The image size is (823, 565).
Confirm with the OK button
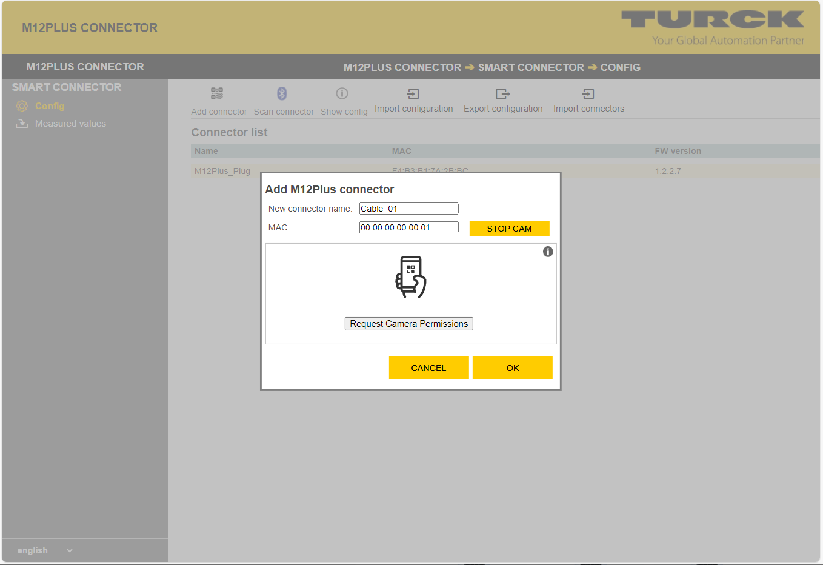click(x=513, y=368)
